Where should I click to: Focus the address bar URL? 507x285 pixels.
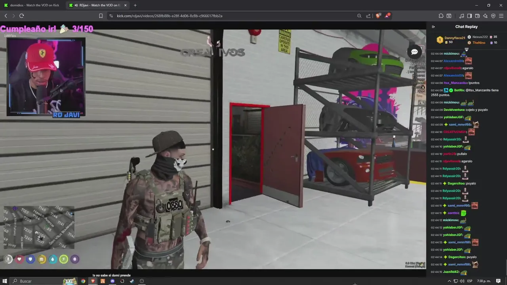[x=170, y=16]
